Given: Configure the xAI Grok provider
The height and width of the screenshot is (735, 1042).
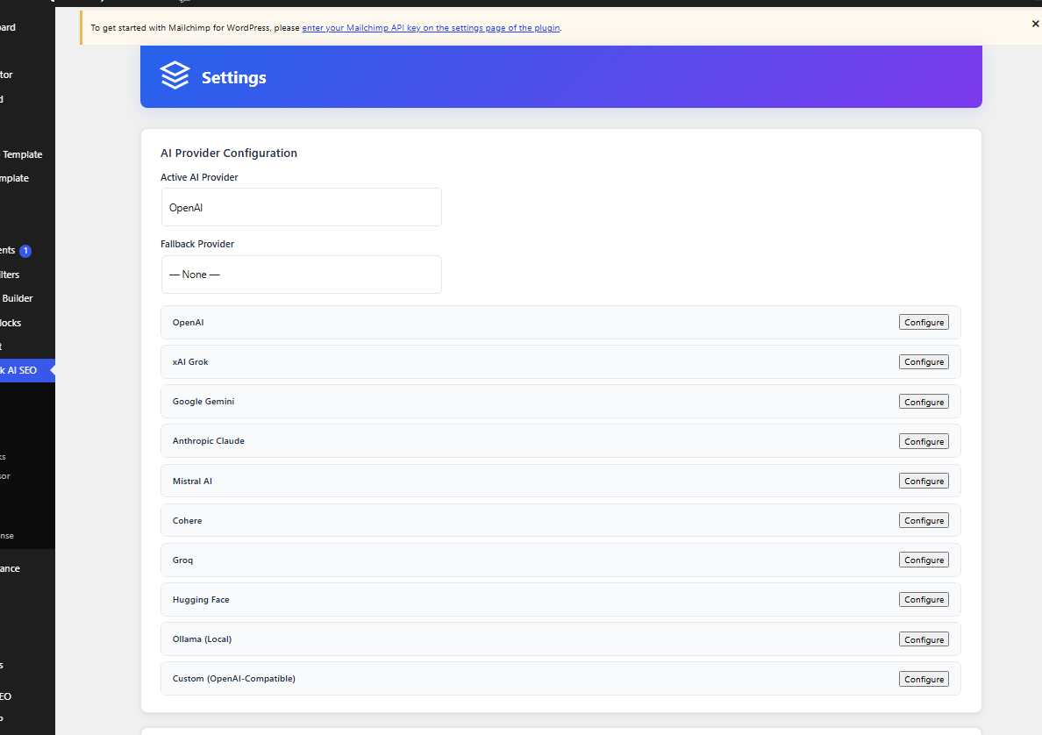Looking at the screenshot, I should point(924,362).
